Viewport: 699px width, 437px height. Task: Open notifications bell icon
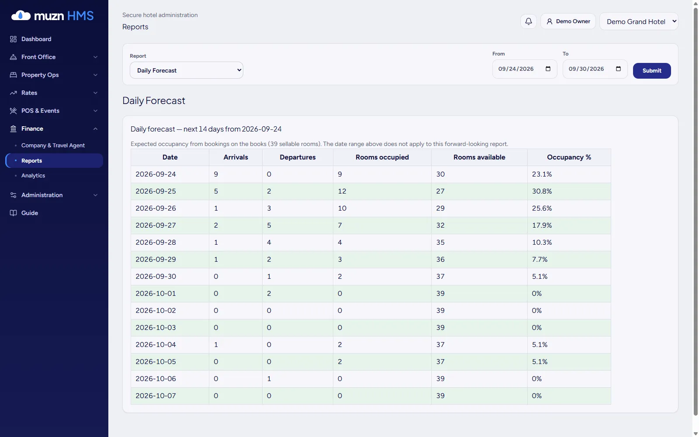529,21
